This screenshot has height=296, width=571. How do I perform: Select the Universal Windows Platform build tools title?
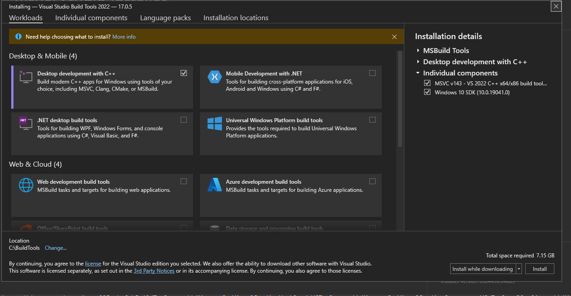274,120
